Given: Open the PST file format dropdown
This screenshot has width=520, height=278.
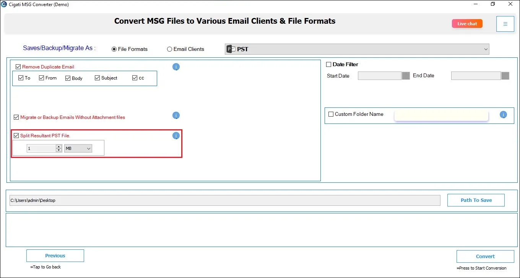Looking at the screenshot, I should [x=357, y=49].
